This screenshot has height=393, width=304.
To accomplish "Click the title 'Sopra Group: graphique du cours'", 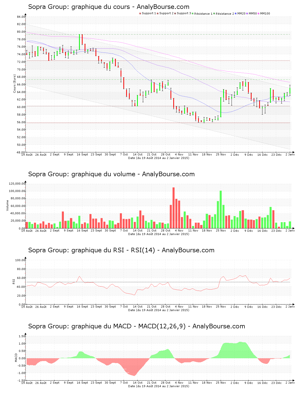I will [79, 7].
